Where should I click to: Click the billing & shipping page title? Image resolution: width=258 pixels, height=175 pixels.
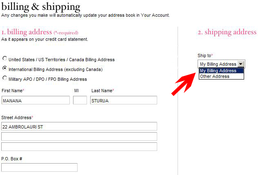click(41, 7)
